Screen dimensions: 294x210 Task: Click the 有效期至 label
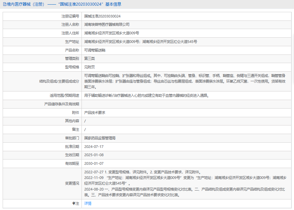click(x=72, y=163)
